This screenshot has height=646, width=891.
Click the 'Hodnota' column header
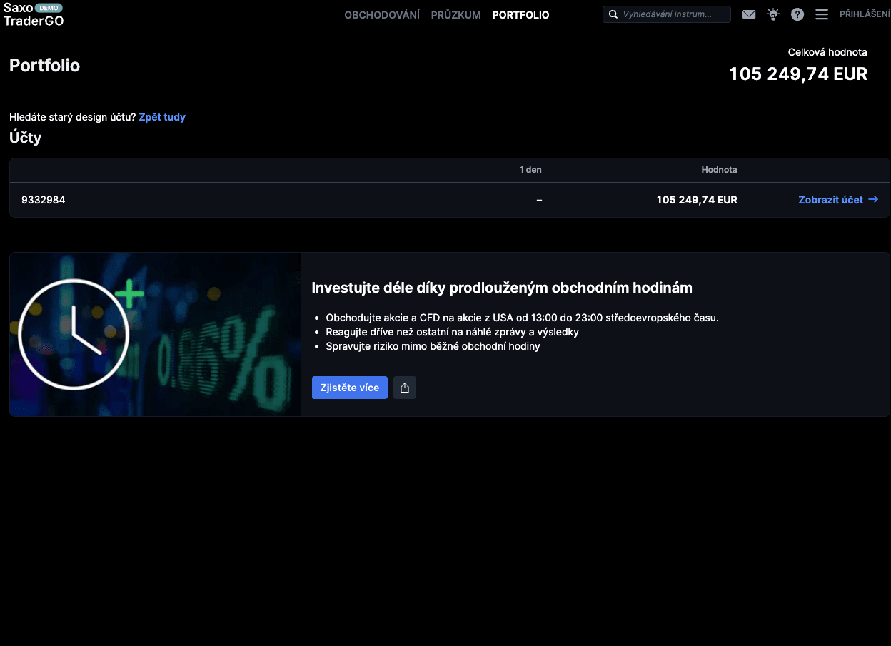(x=718, y=170)
